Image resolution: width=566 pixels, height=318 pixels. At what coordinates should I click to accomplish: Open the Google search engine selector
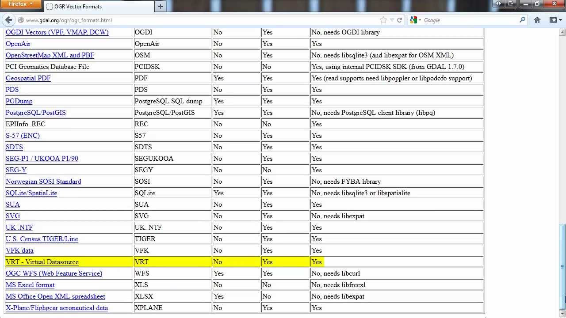(x=414, y=20)
